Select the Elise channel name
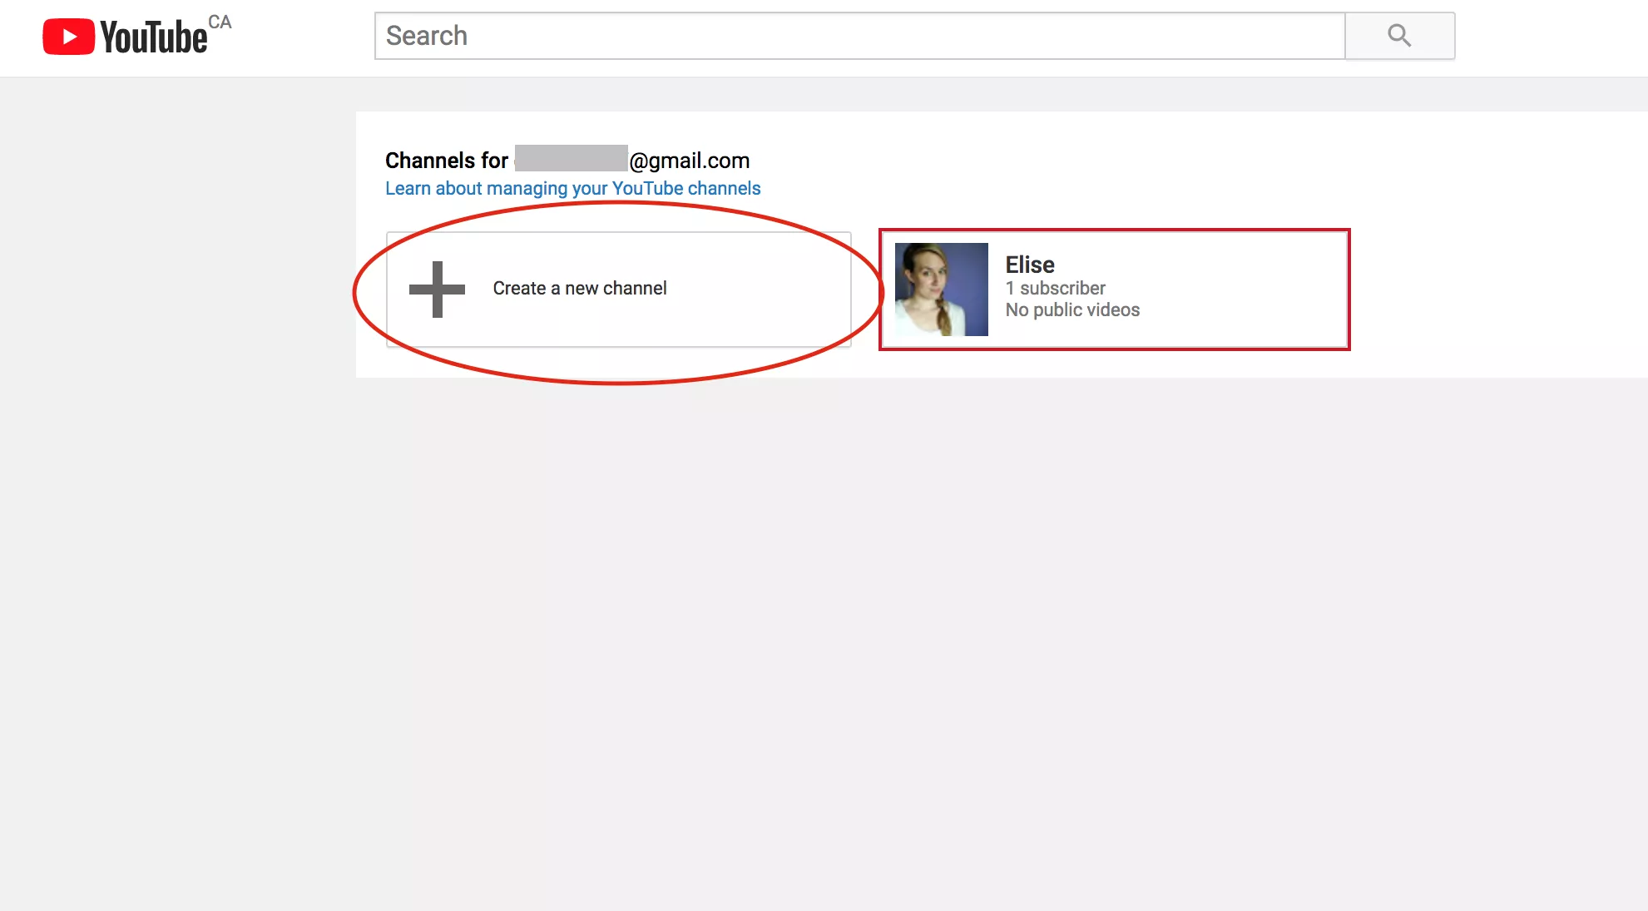 [1030, 265]
